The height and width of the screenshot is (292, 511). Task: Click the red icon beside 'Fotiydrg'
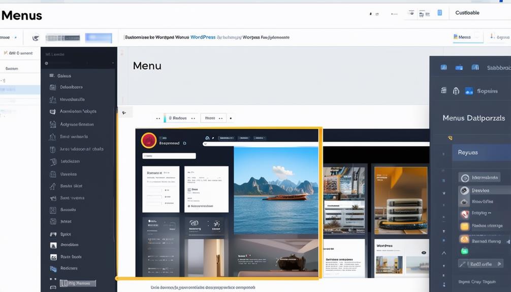pyautogui.click(x=465, y=214)
